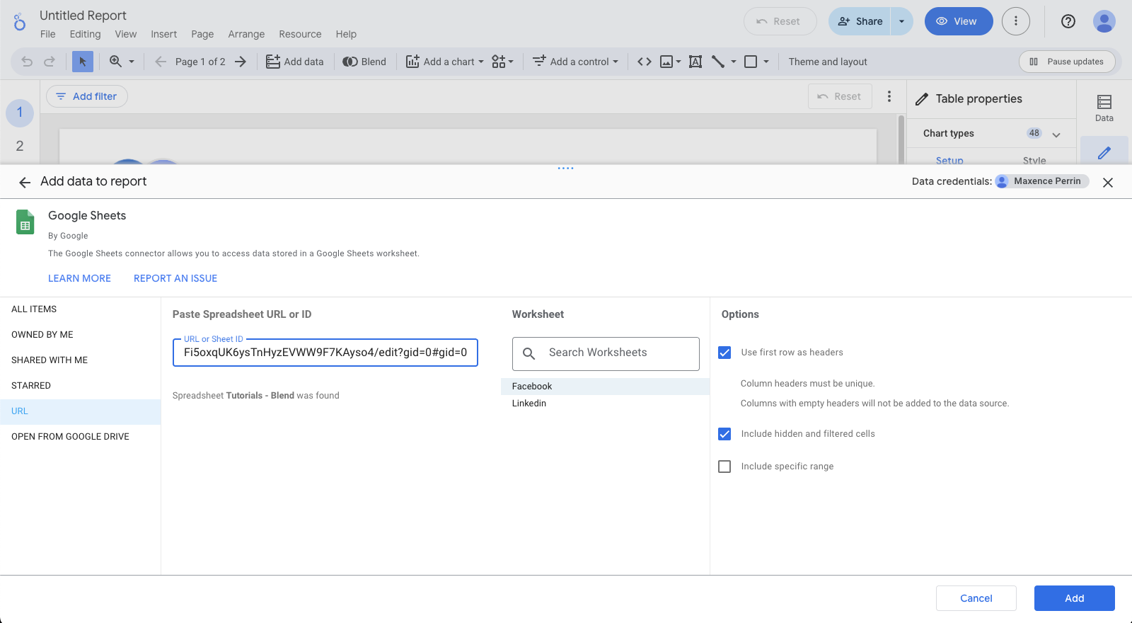1132x623 pixels.
Task: Open the Arrange menu
Action: tap(246, 34)
